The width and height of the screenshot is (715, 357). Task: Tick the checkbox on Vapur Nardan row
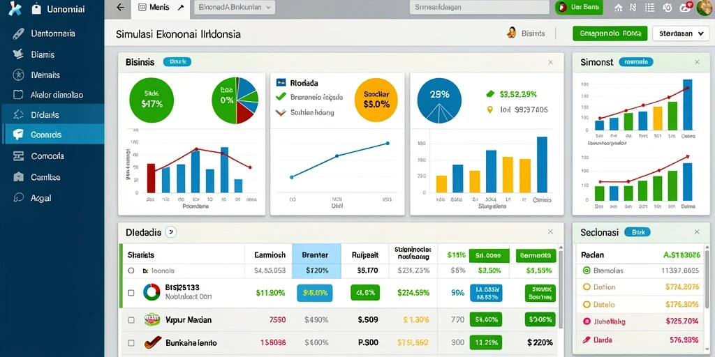[x=131, y=320]
